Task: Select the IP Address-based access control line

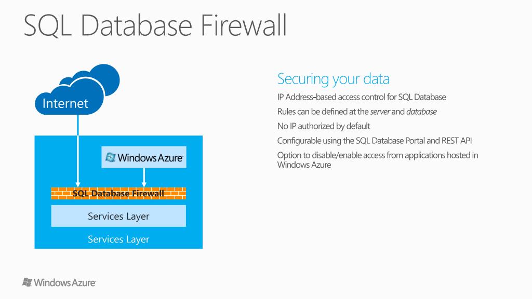Action: (362, 97)
